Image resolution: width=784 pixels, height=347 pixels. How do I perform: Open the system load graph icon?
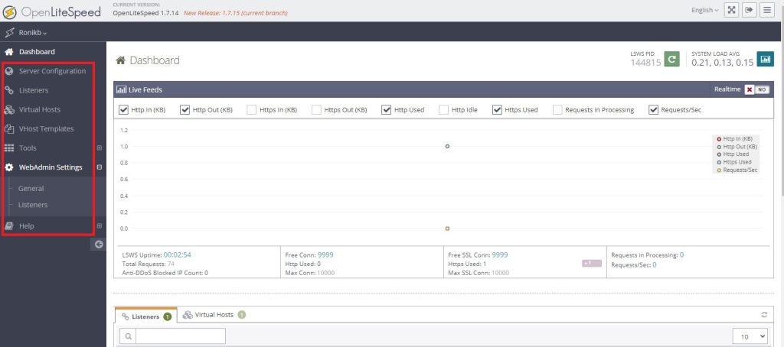pos(765,59)
